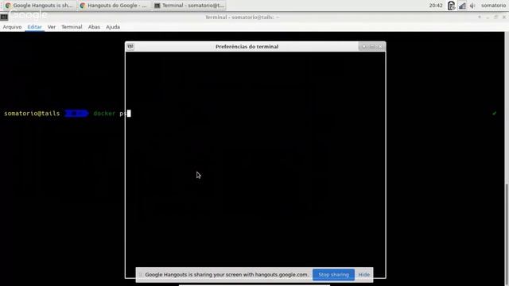
Task: Close the main Terminal window
Action: tap(504, 17)
